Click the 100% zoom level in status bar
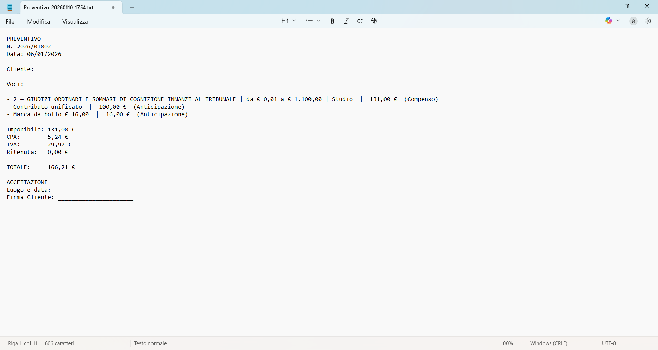The width and height of the screenshot is (658, 350). 507,343
